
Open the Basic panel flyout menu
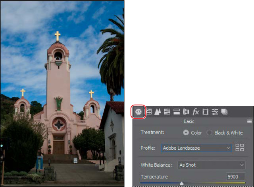(249, 121)
